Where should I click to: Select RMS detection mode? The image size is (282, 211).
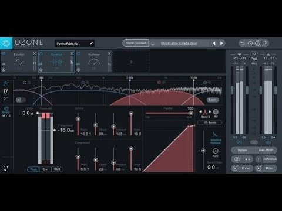[x=57, y=169]
